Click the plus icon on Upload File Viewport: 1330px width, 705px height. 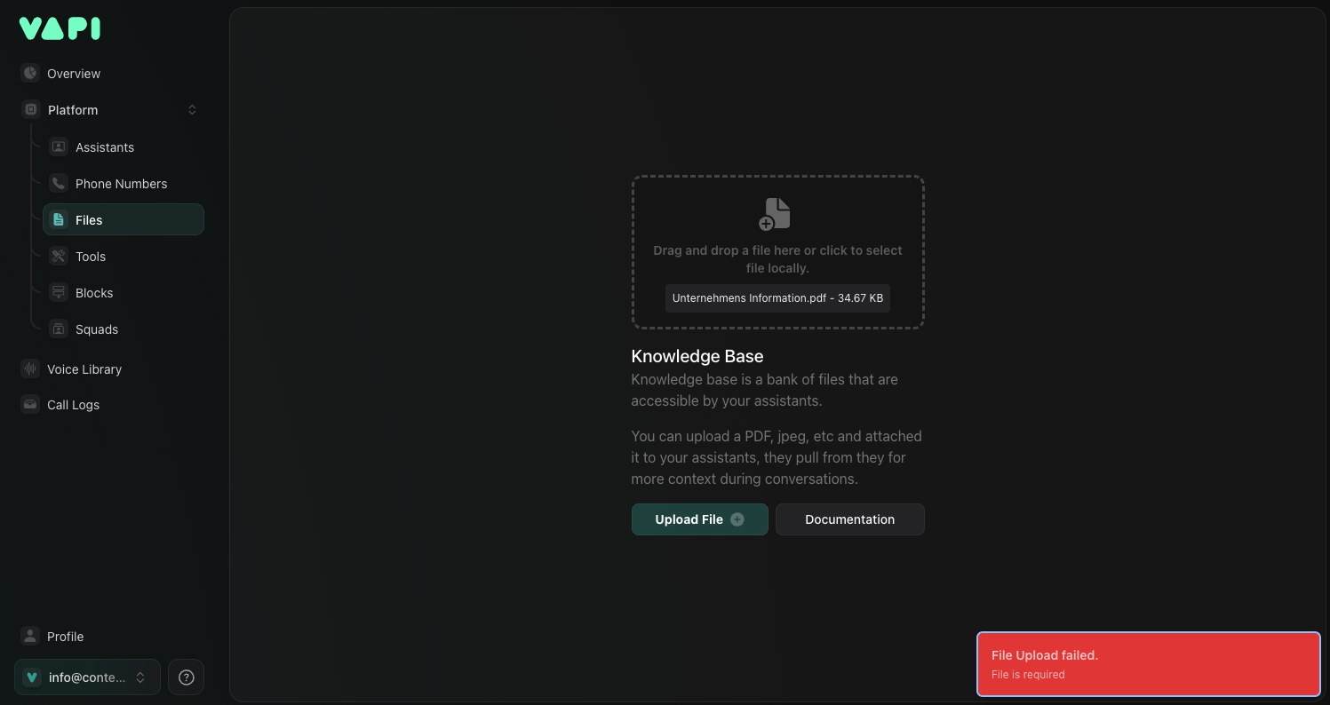pyautogui.click(x=737, y=519)
